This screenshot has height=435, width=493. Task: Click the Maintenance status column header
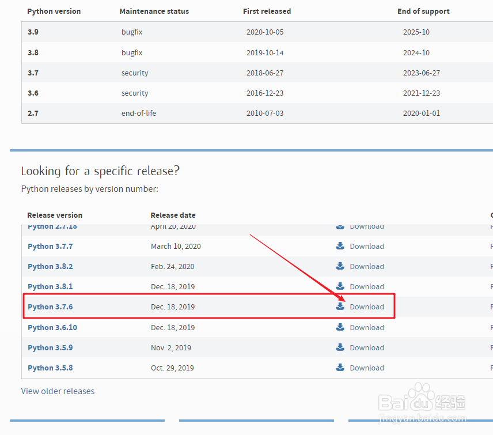(x=154, y=12)
